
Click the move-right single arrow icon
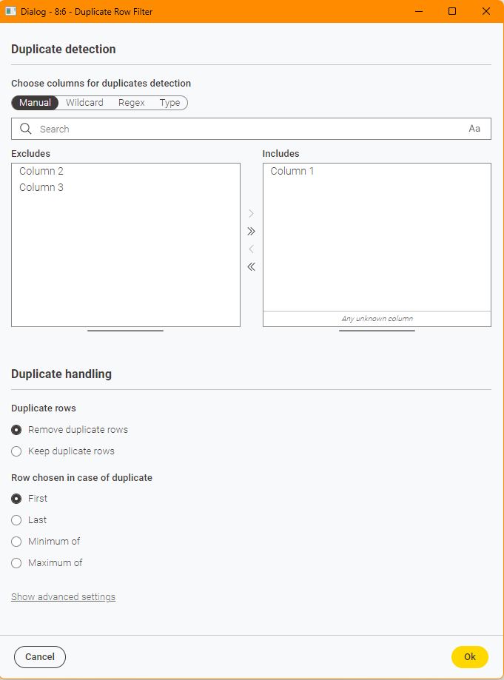click(x=251, y=214)
